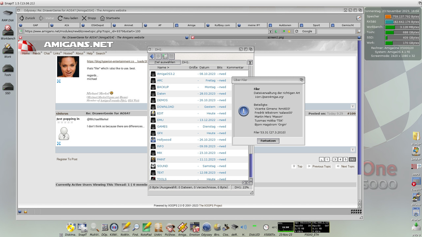The width and height of the screenshot is (422, 237).
Task: Open the Gemischt bookmark
Action: 346,25
